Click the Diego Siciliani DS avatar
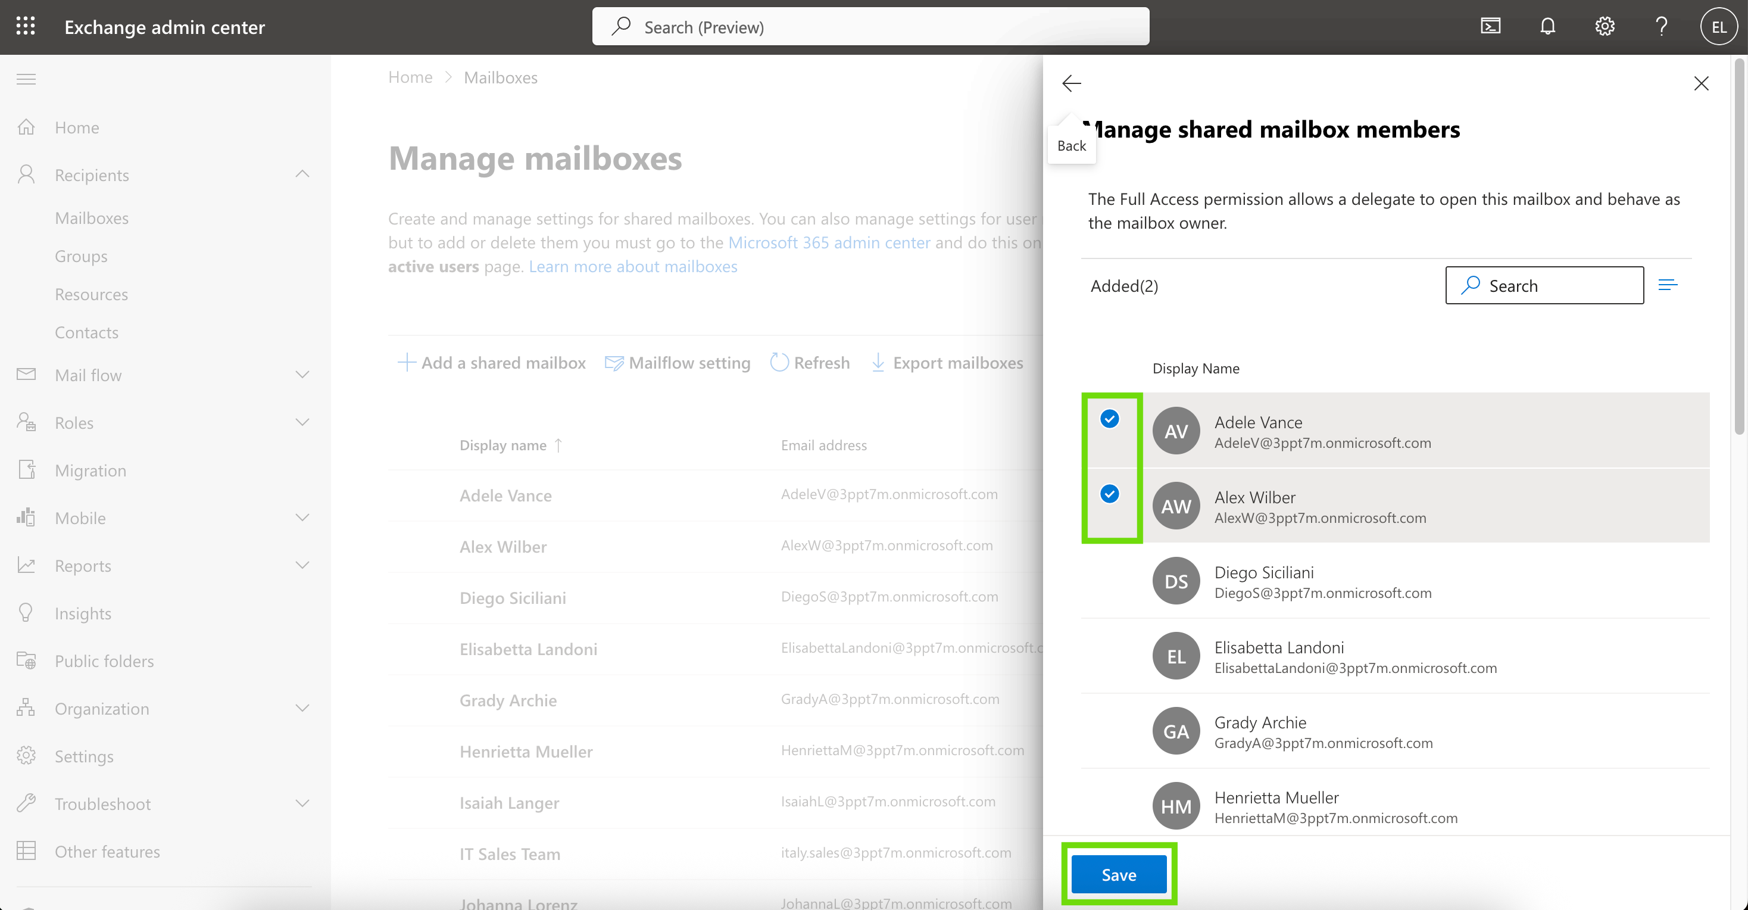 pyautogui.click(x=1176, y=581)
